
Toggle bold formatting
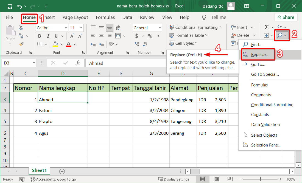point(39,36)
